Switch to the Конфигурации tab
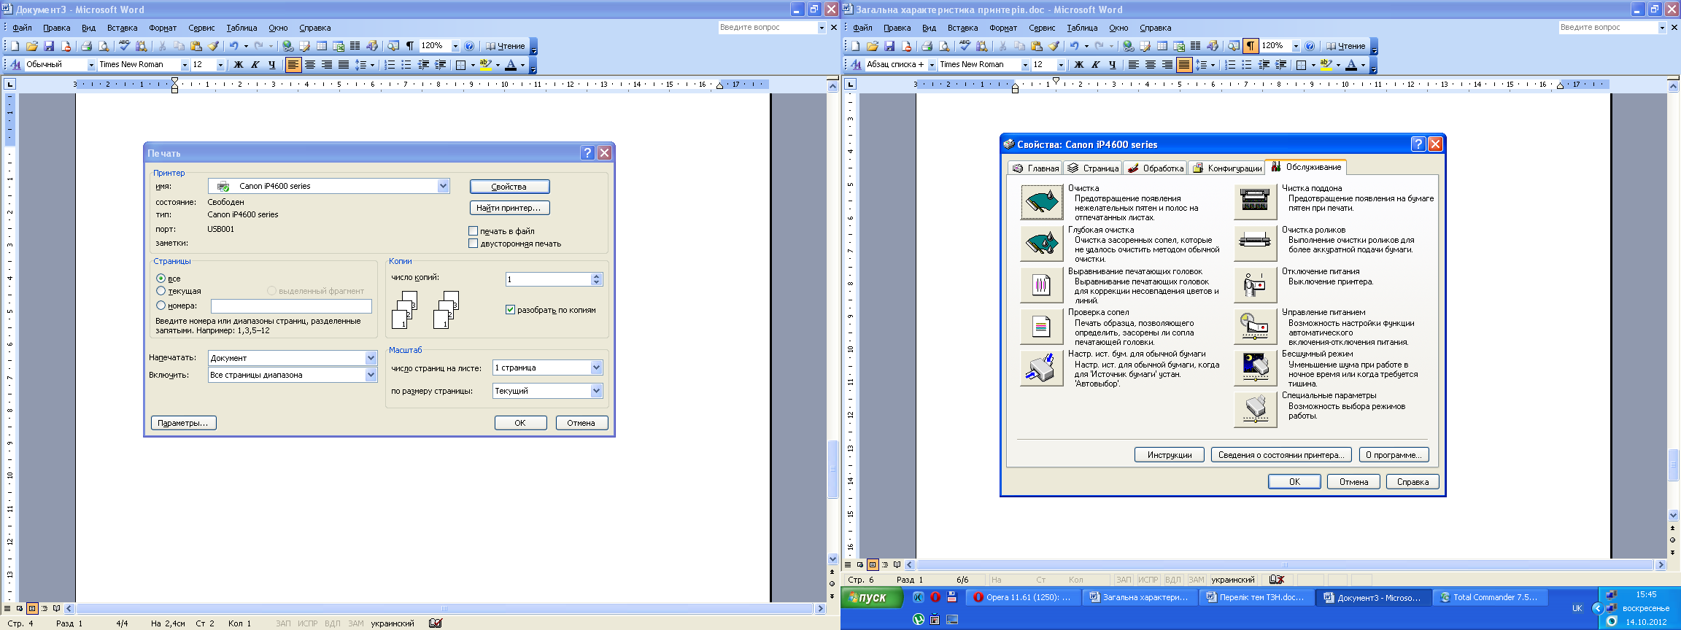The height and width of the screenshot is (630, 1681). tap(1226, 168)
